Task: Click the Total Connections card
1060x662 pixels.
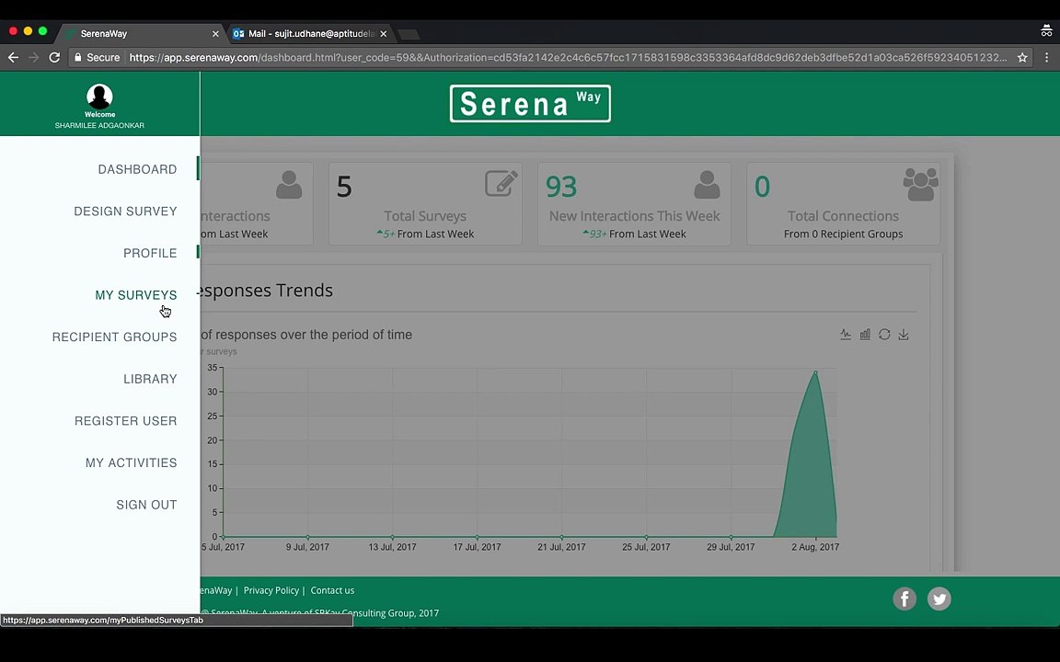Action: point(843,203)
